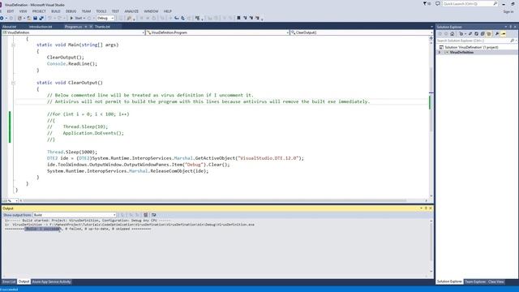Toggle word wrap in Output window
519x292 pixels.
click(x=153, y=215)
